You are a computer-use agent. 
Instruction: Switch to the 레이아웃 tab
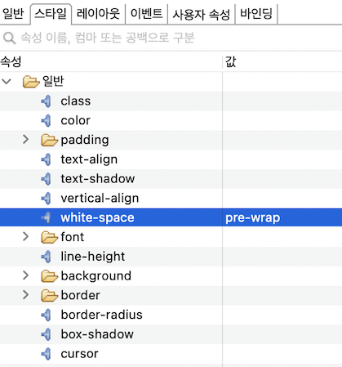pos(98,14)
